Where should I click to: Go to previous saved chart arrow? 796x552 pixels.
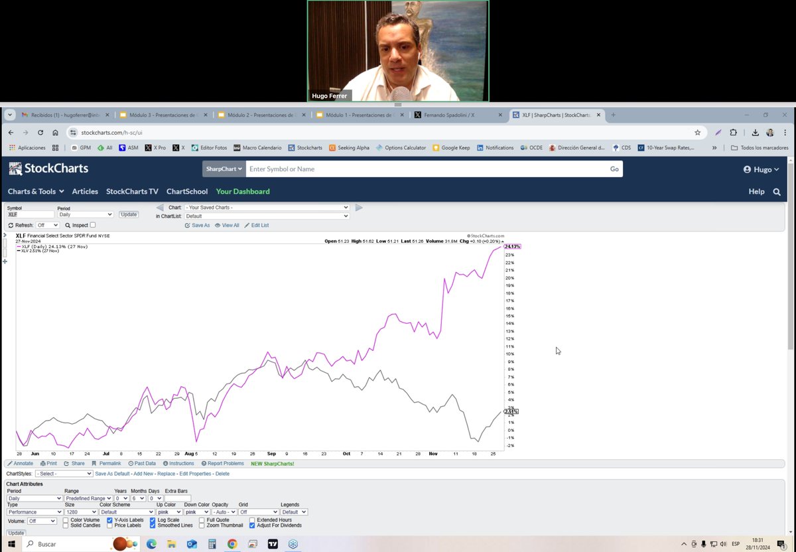click(x=160, y=208)
